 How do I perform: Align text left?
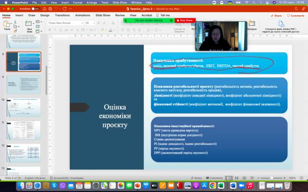click(x=123, y=30)
